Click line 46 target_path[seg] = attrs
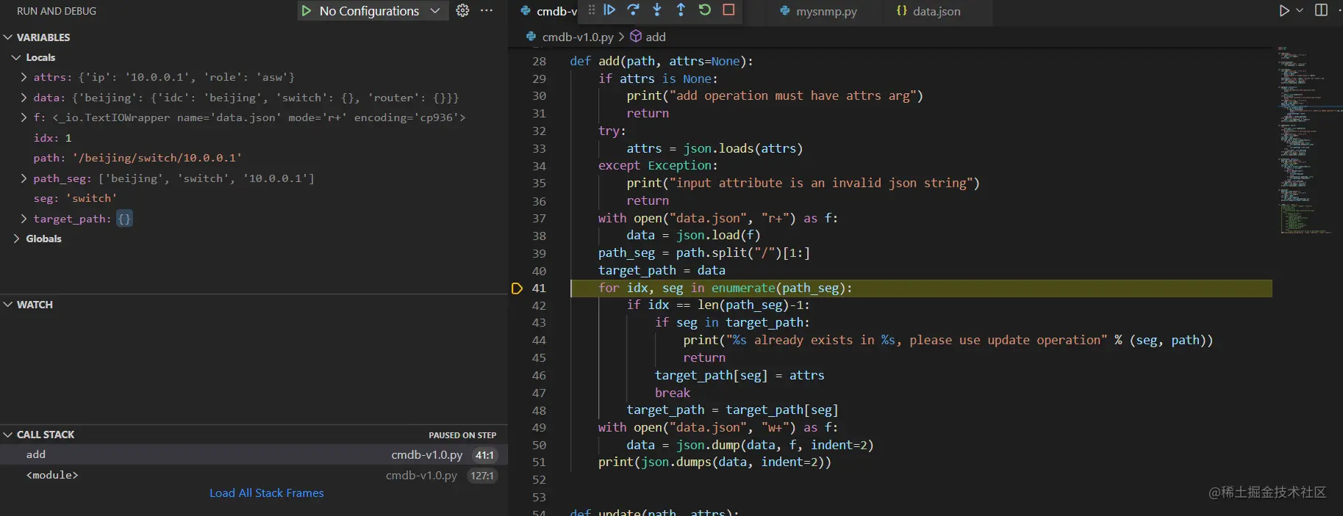The height and width of the screenshot is (516, 1343). 739,375
